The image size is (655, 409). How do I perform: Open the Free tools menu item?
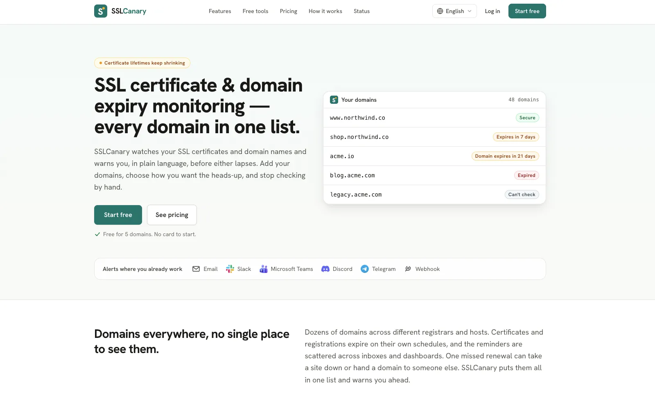(x=255, y=11)
